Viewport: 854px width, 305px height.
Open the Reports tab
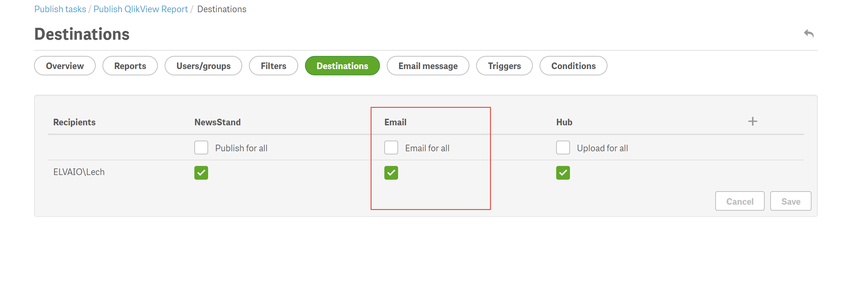point(130,66)
